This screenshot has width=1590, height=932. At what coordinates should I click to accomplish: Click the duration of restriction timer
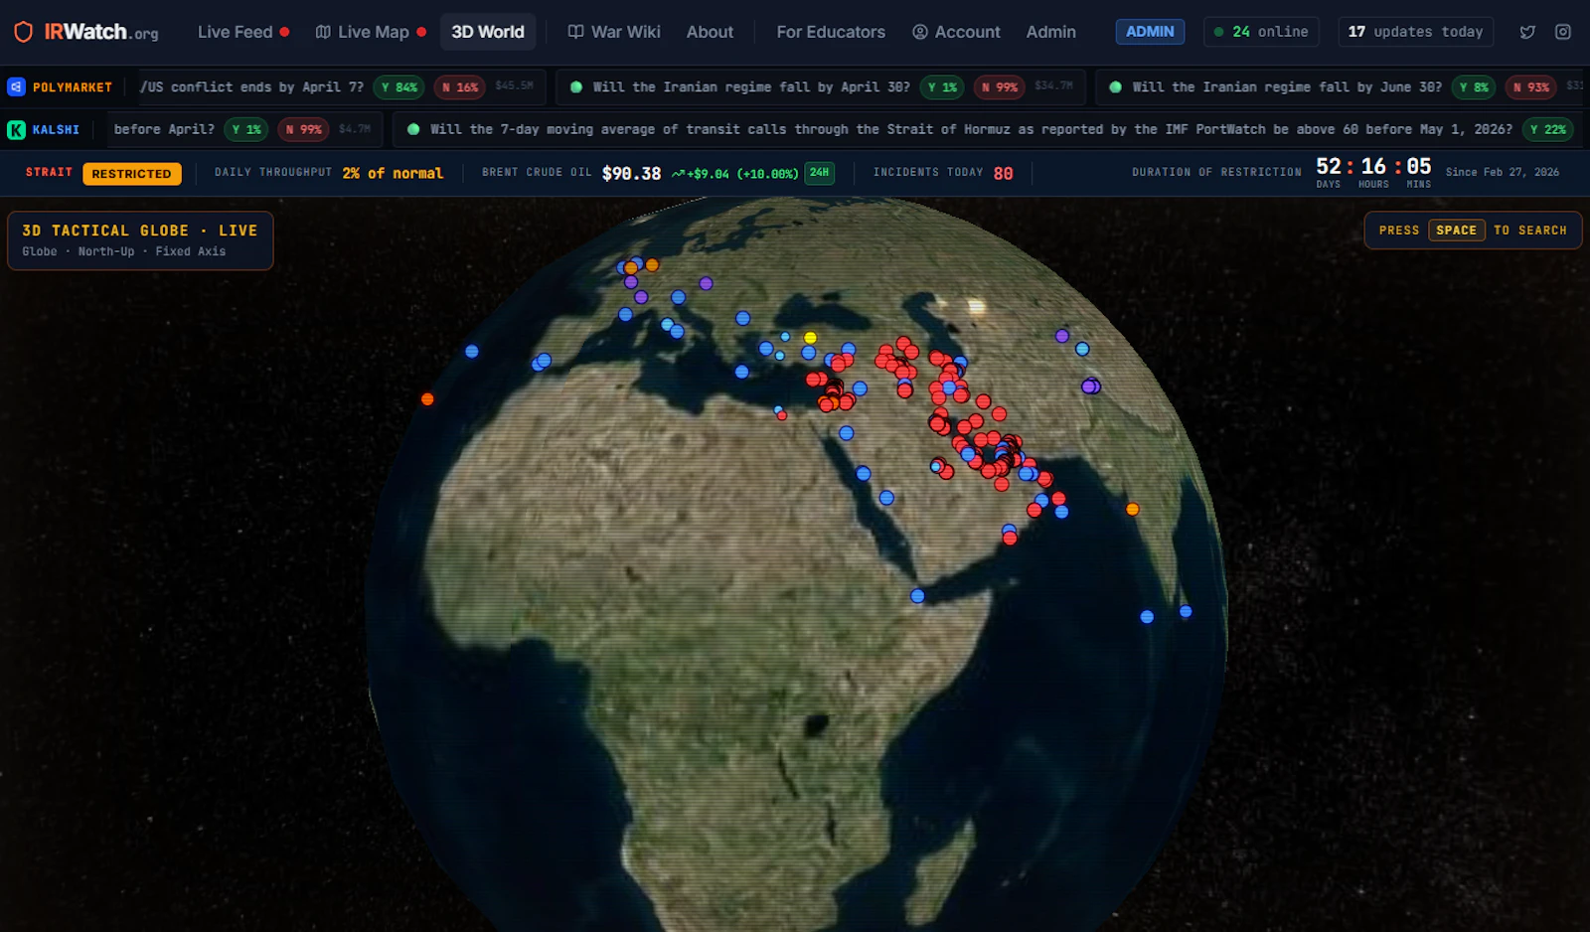click(1373, 171)
